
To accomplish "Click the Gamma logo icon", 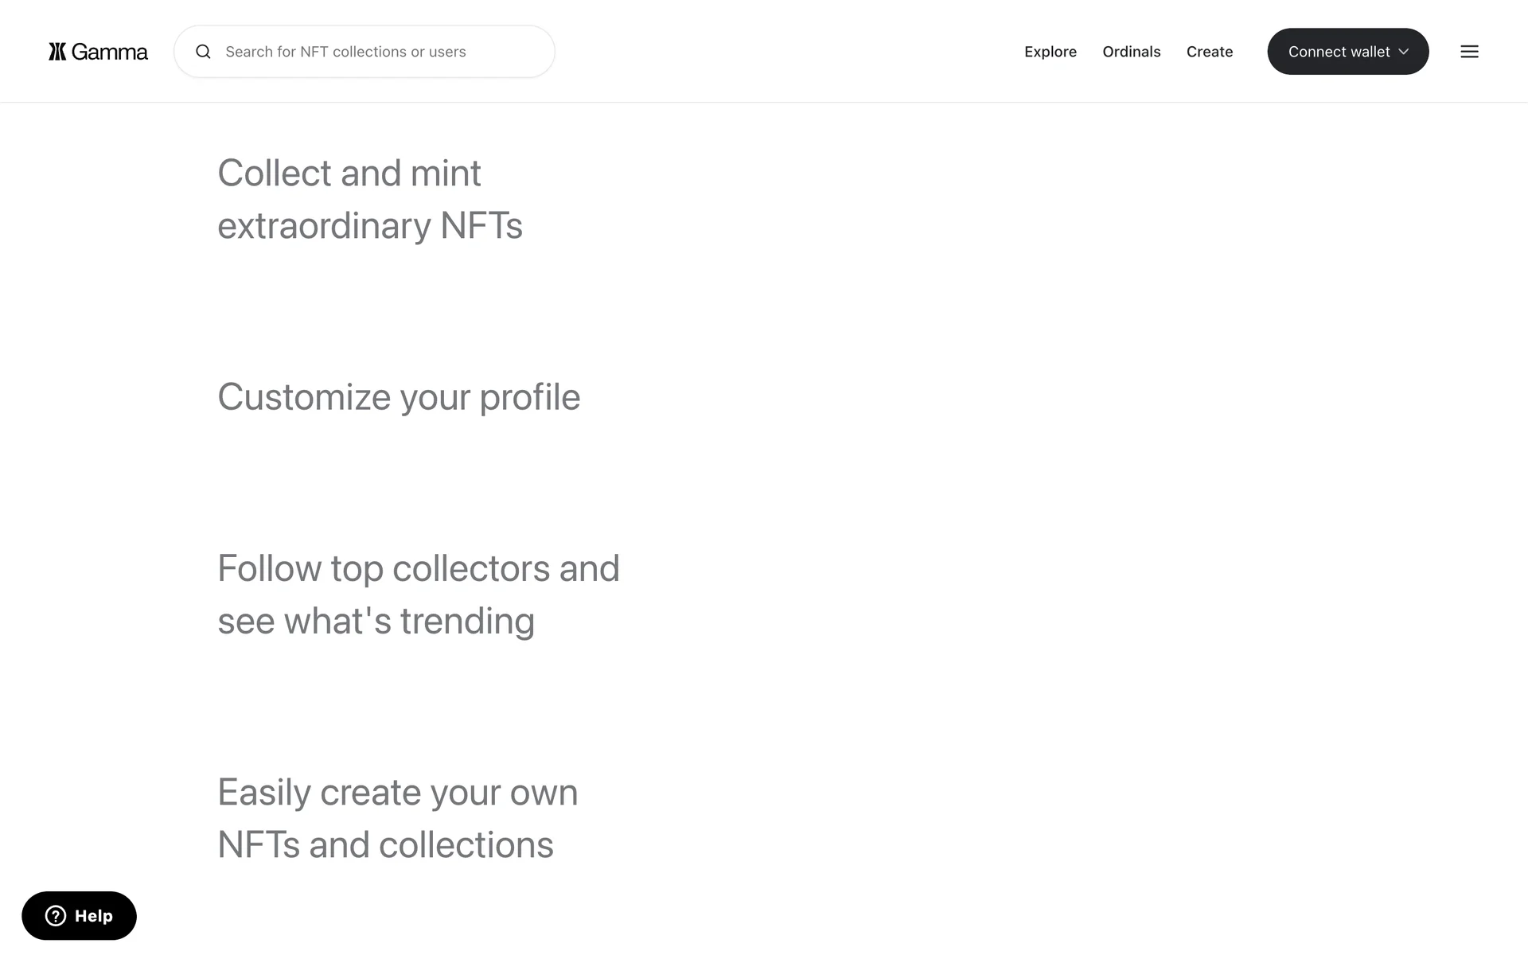I will coord(57,52).
